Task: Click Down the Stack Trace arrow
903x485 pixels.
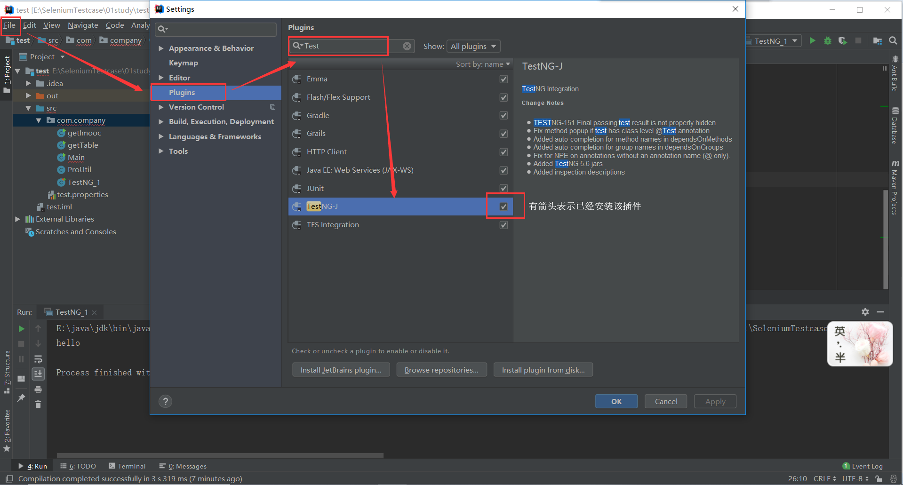Action: 38,343
